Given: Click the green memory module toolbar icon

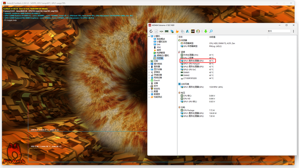Looking at the screenshot, I should coord(167,31).
